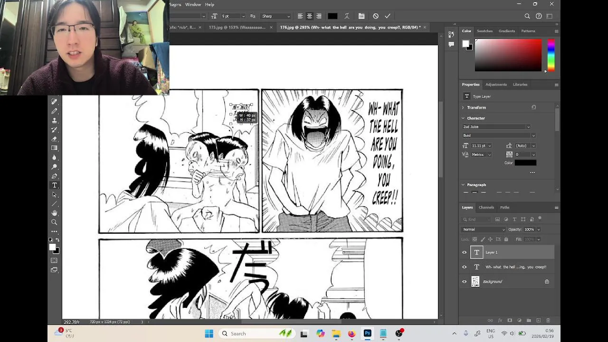Commit current text edits checkmark
This screenshot has width=608, height=342.
click(388, 16)
